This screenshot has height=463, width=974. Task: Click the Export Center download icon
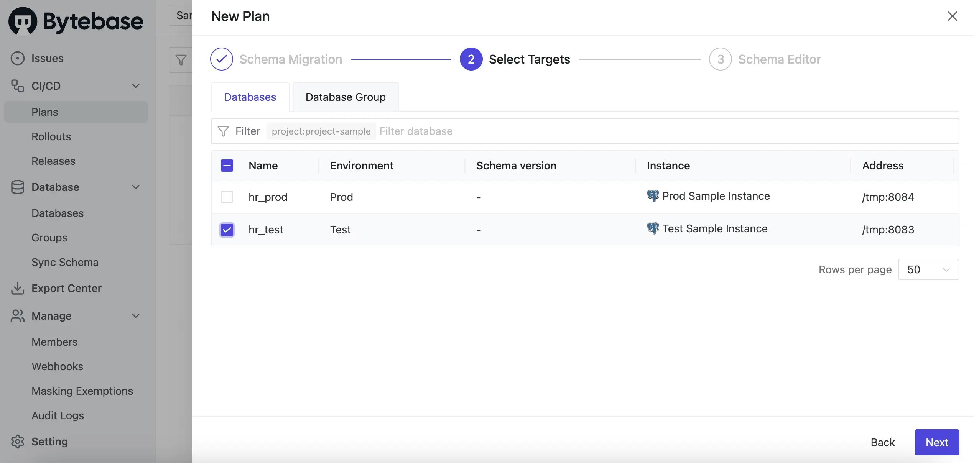click(17, 288)
